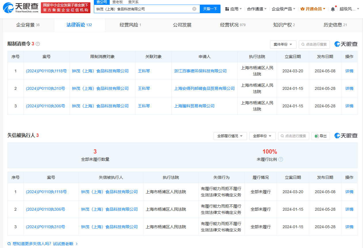Viewport: 363px width, 248px height.
Task: Expand the 全部履行情况 dropdown
Action: coord(230,136)
